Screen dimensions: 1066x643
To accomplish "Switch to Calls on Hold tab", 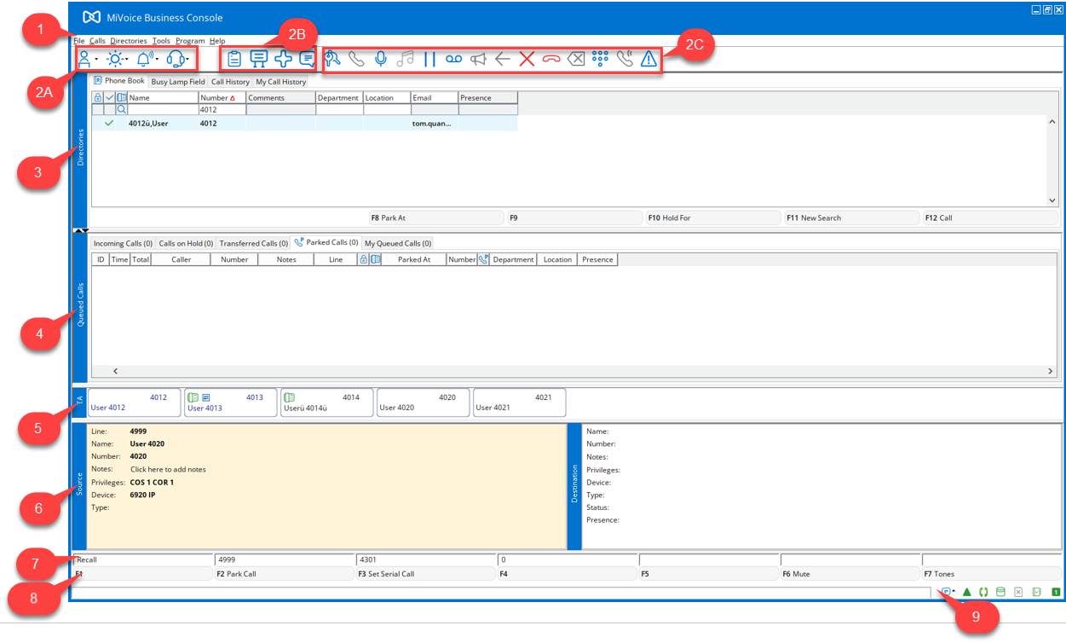I will (x=186, y=243).
